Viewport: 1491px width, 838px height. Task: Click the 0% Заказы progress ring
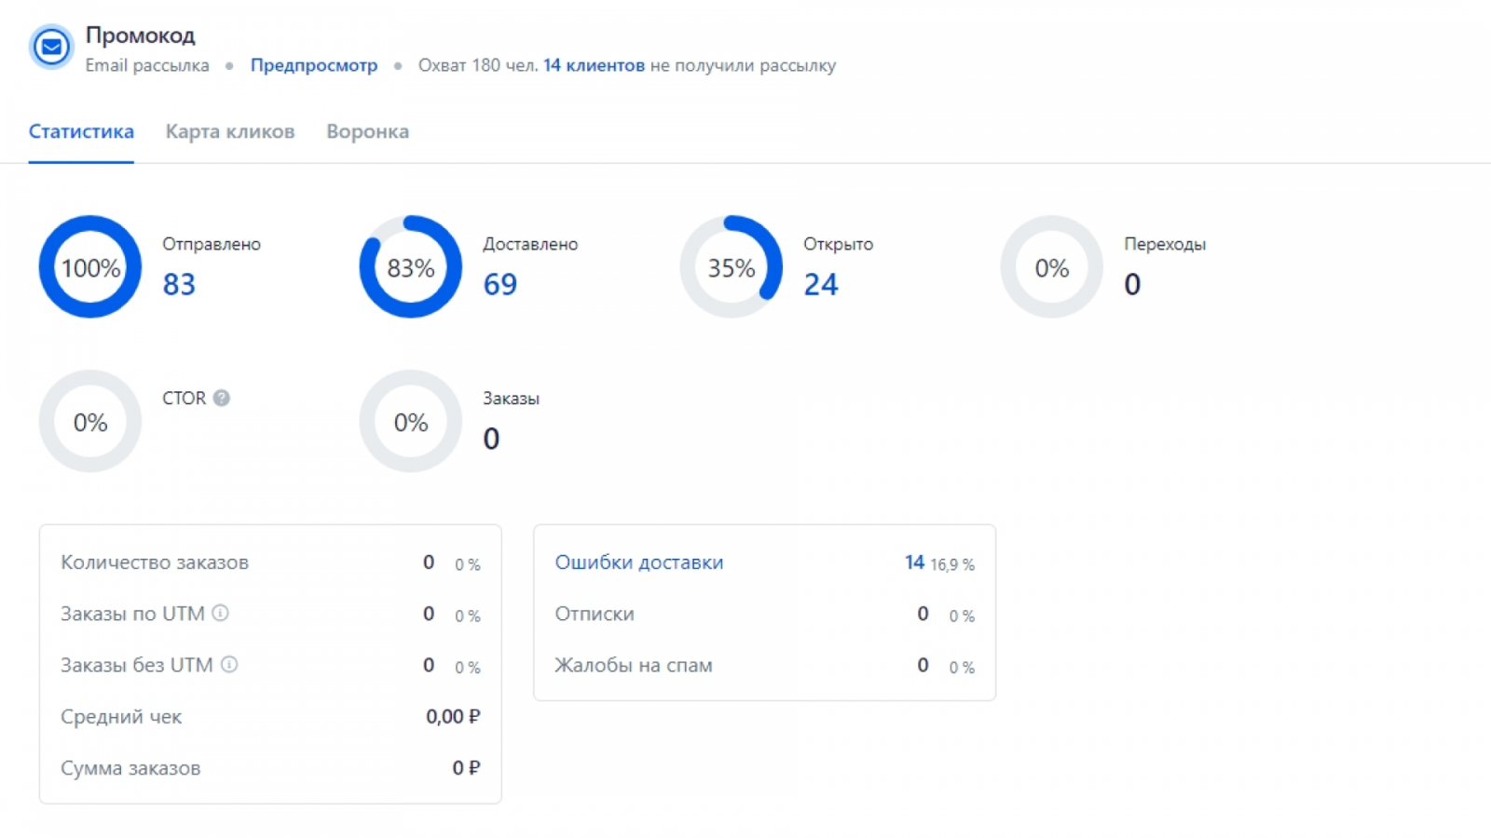point(411,422)
